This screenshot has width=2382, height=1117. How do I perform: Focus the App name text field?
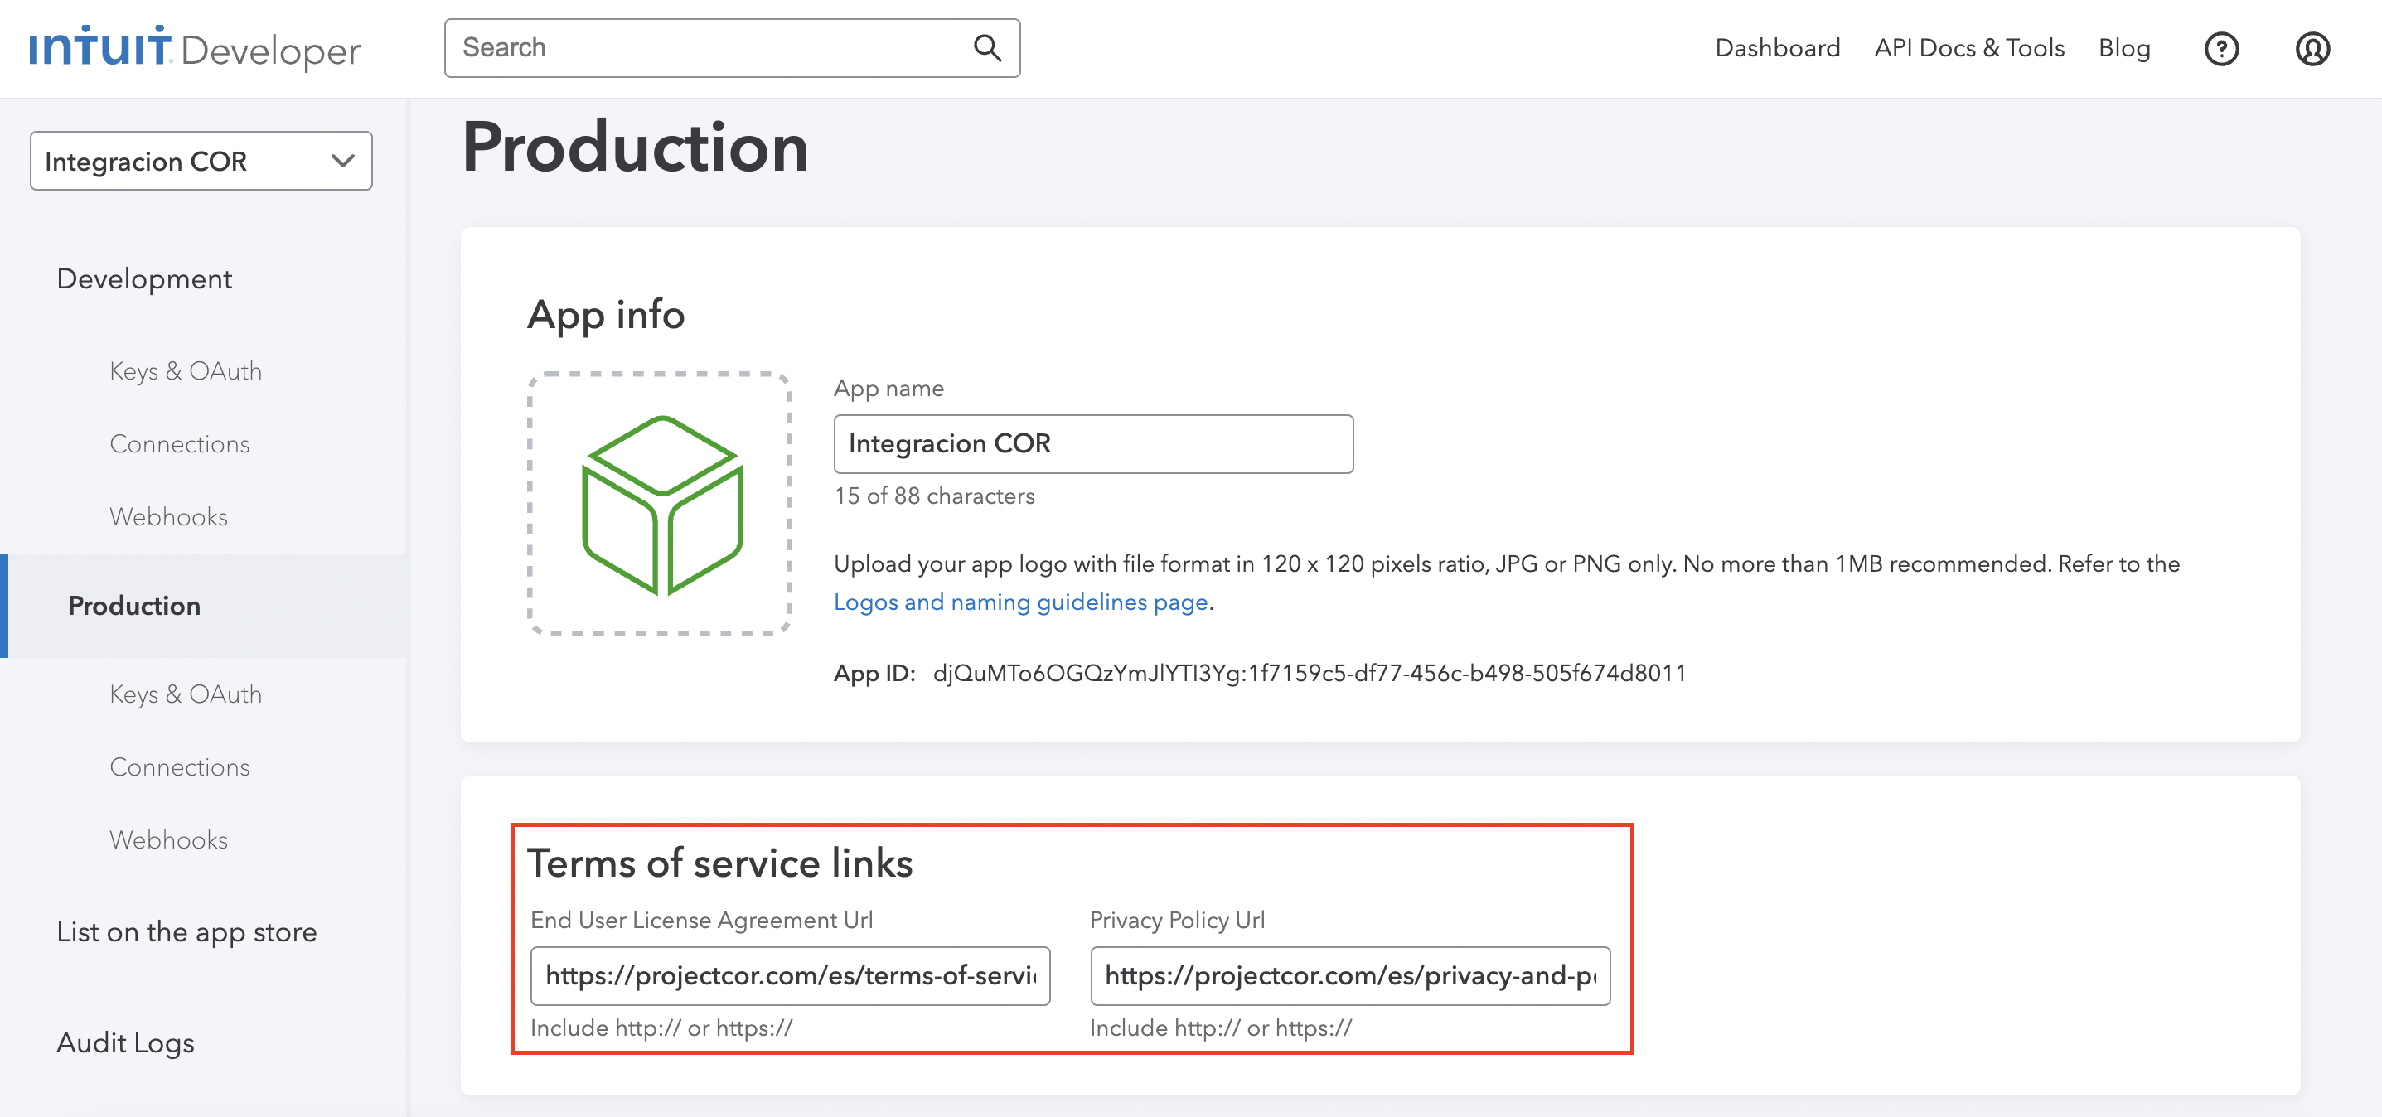[x=1093, y=444]
